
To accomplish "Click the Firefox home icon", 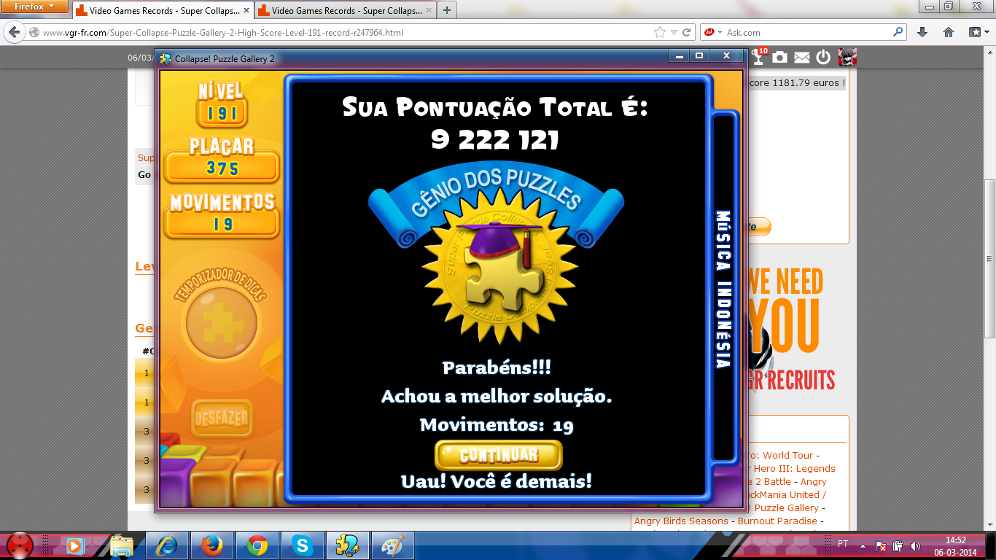I will tap(949, 32).
